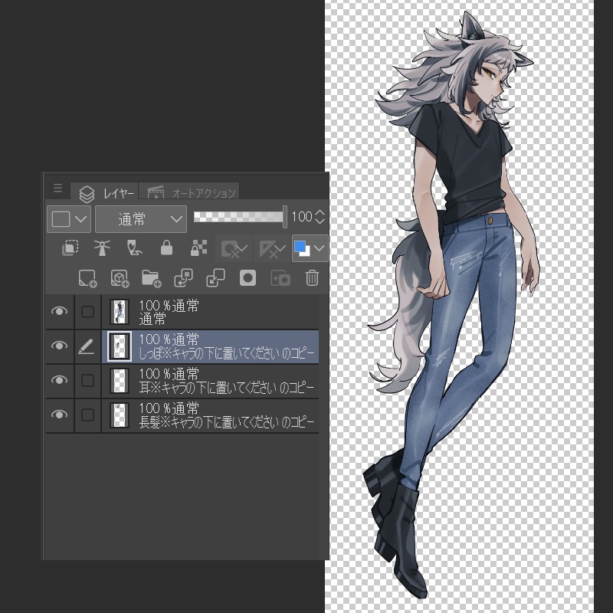613x613 pixels.
Task: Select the layer named 通常
Action: [x=152, y=320]
